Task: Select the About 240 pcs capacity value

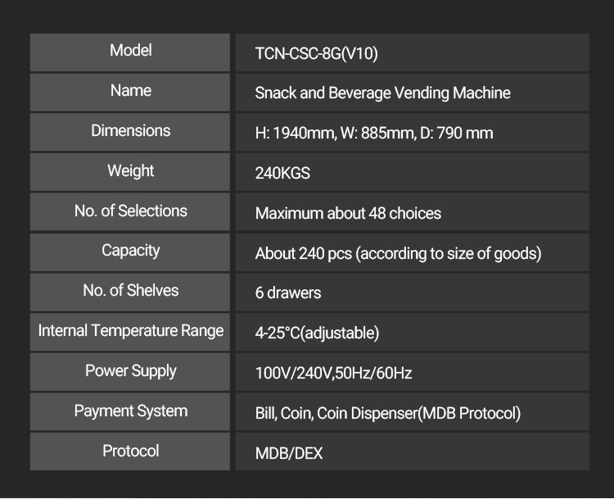Action: pyautogui.click(x=398, y=254)
